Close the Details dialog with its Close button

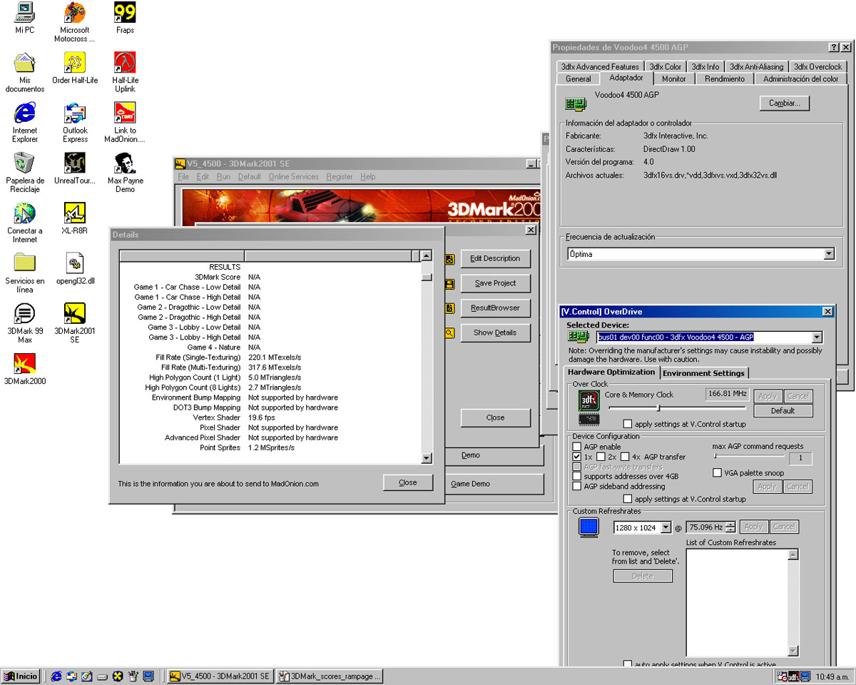coord(408,482)
